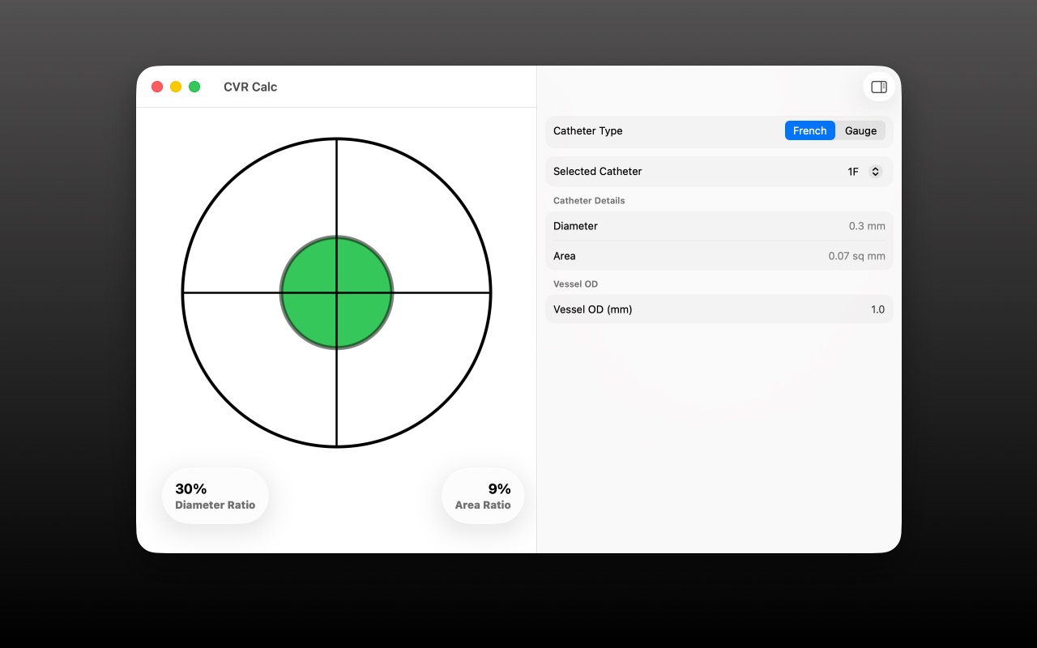The image size is (1037, 648).
Task: Click the Vessel OD section header
Action: click(575, 284)
